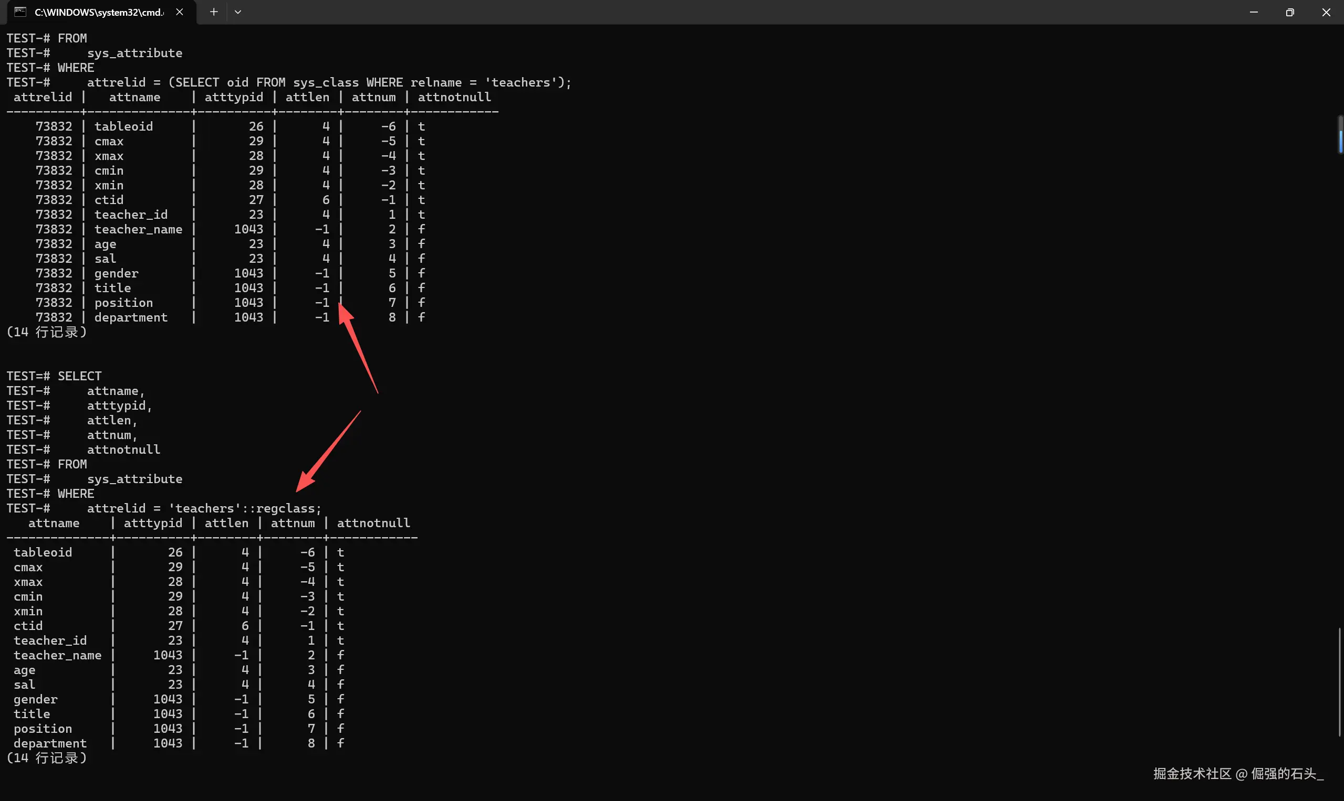The height and width of the screenshot is (801, 1344).
Task: Expand the new tab profile dropdown
Action: tap(238, 12)
